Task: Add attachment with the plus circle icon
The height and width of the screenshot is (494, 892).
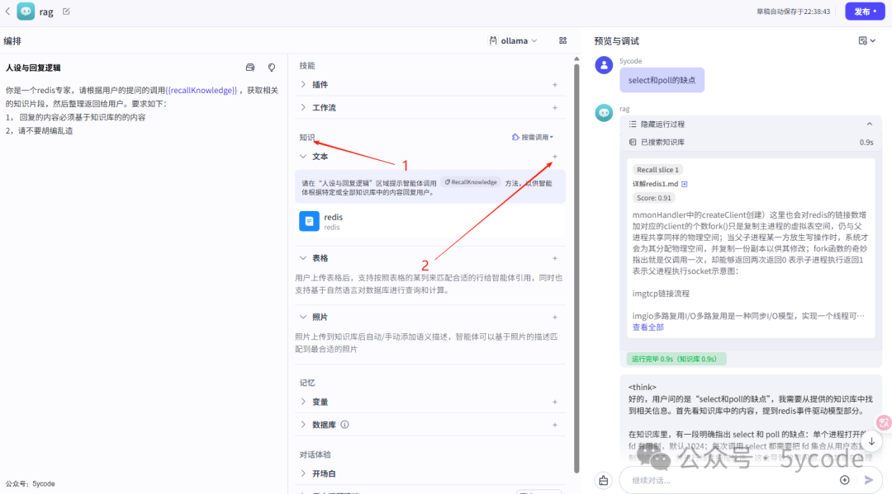Action: [x=845, y=480]
